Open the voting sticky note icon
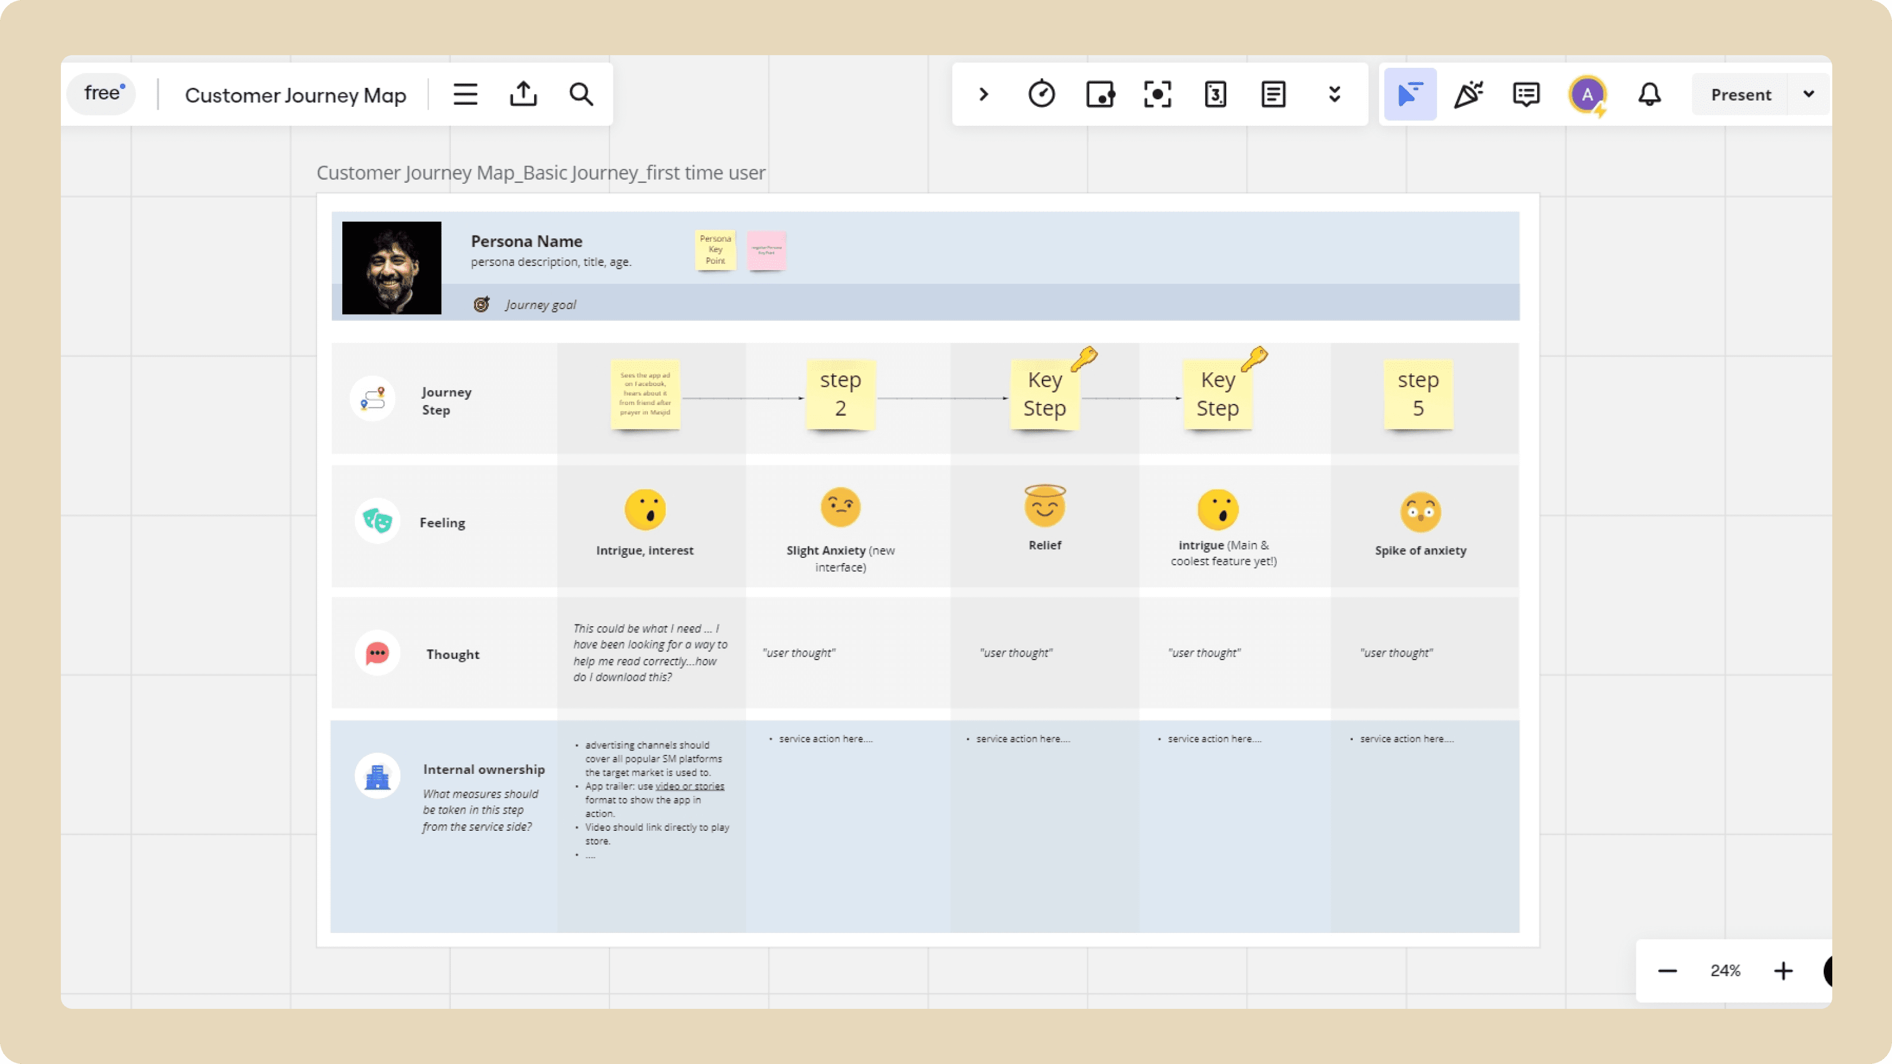 pyautogui.click(x=1099, y=94)
